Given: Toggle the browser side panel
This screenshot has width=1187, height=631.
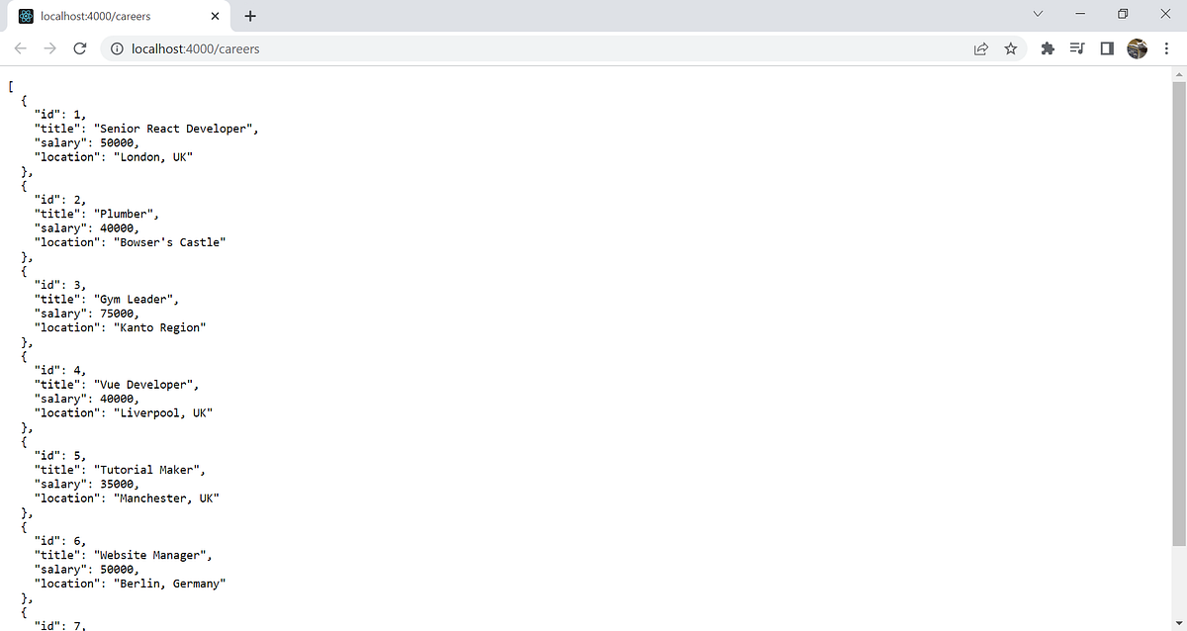Looking at the screenshot, I should (x=1107, y=48).
